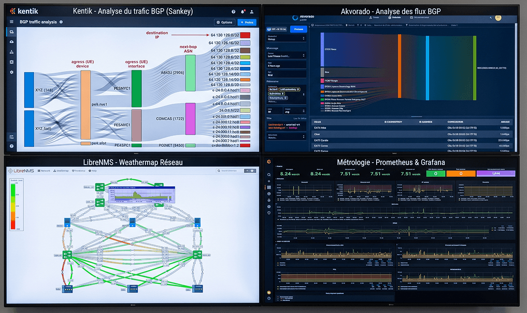Viewport: 527px width, 313px height.
Task: Select EATT Cerália row in Akvorado table
Action: click(x=412, y=140)
